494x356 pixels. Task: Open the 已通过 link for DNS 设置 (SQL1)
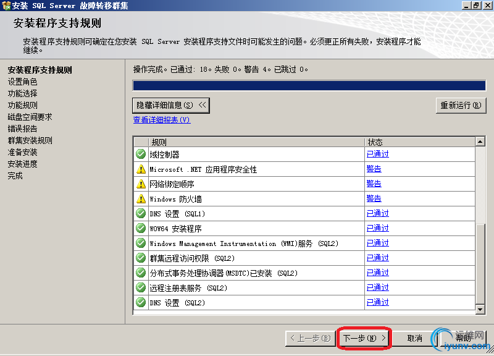pyautogui.click(x=378, y=213)
